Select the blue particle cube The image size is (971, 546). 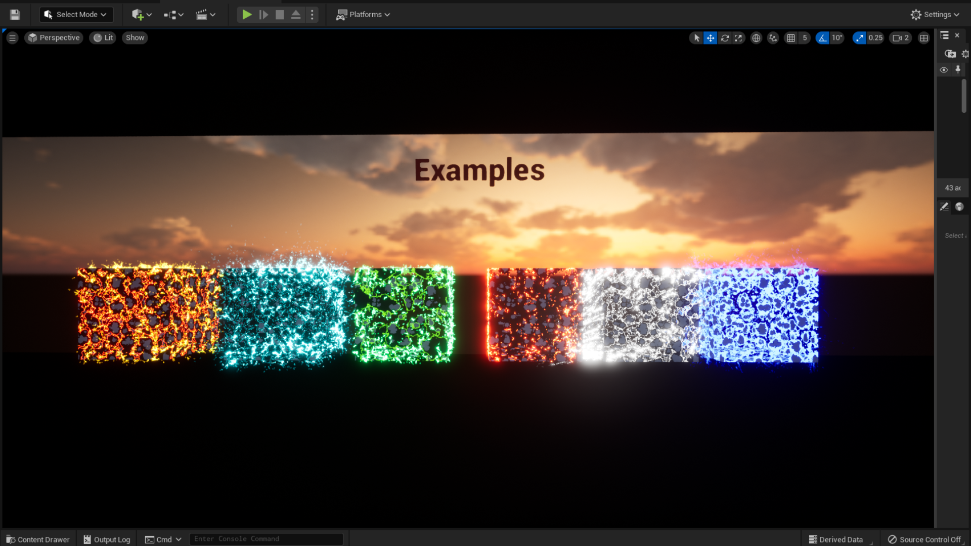759,315
